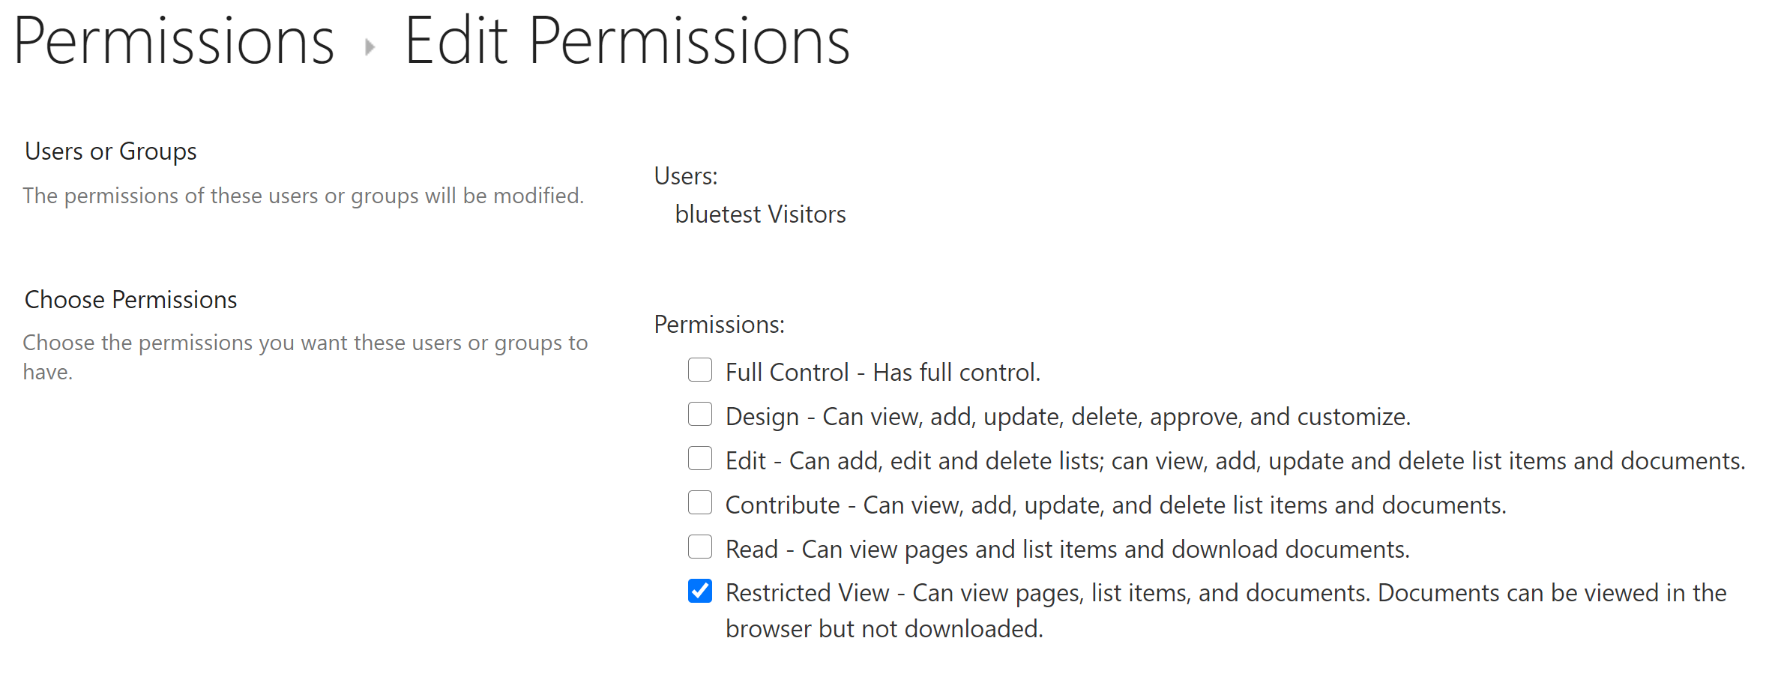Click the Full Control description text

(883, 371)
